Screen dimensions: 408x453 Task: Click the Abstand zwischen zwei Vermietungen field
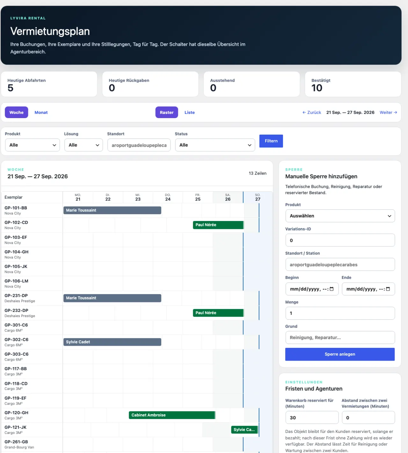pyautogui.click(x=368, y=418)
